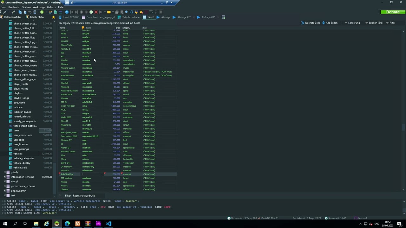Switch to Datenbank: esx_legacy_v2 tab
This screenshot has height=228, width=406.
(x=99, y=17)
